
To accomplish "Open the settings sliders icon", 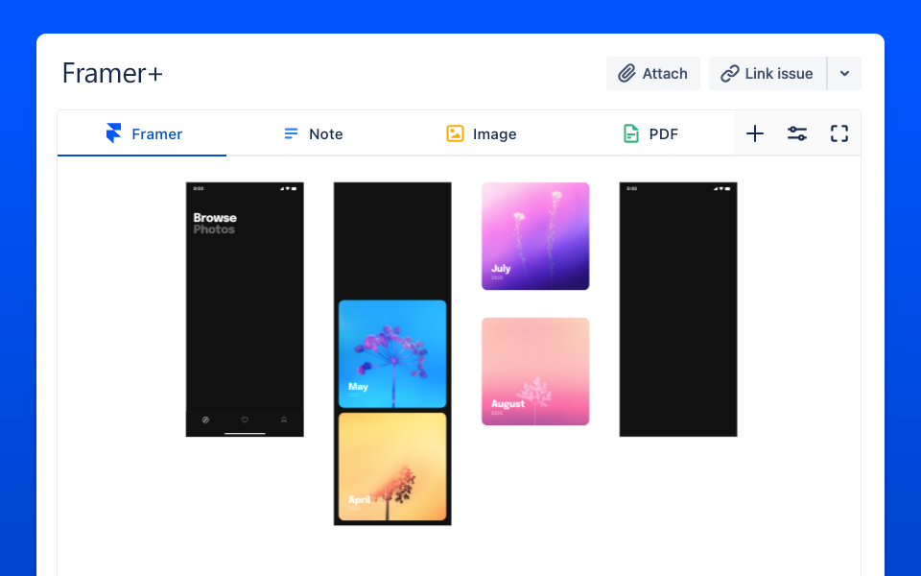I will pos(797,133).
